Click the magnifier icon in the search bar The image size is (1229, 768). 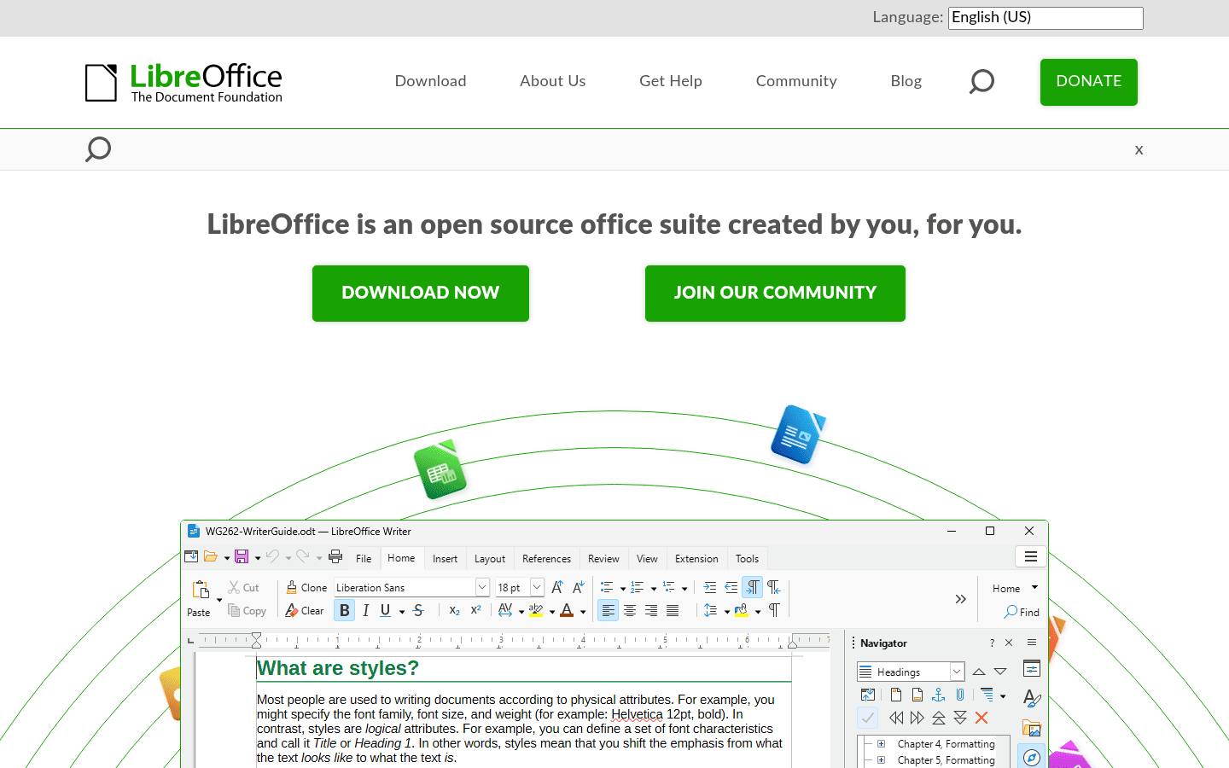pyautogui.click(x=98, y=149)
